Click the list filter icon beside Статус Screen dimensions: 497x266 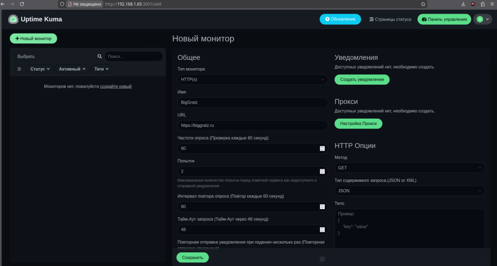coord(19,69)
